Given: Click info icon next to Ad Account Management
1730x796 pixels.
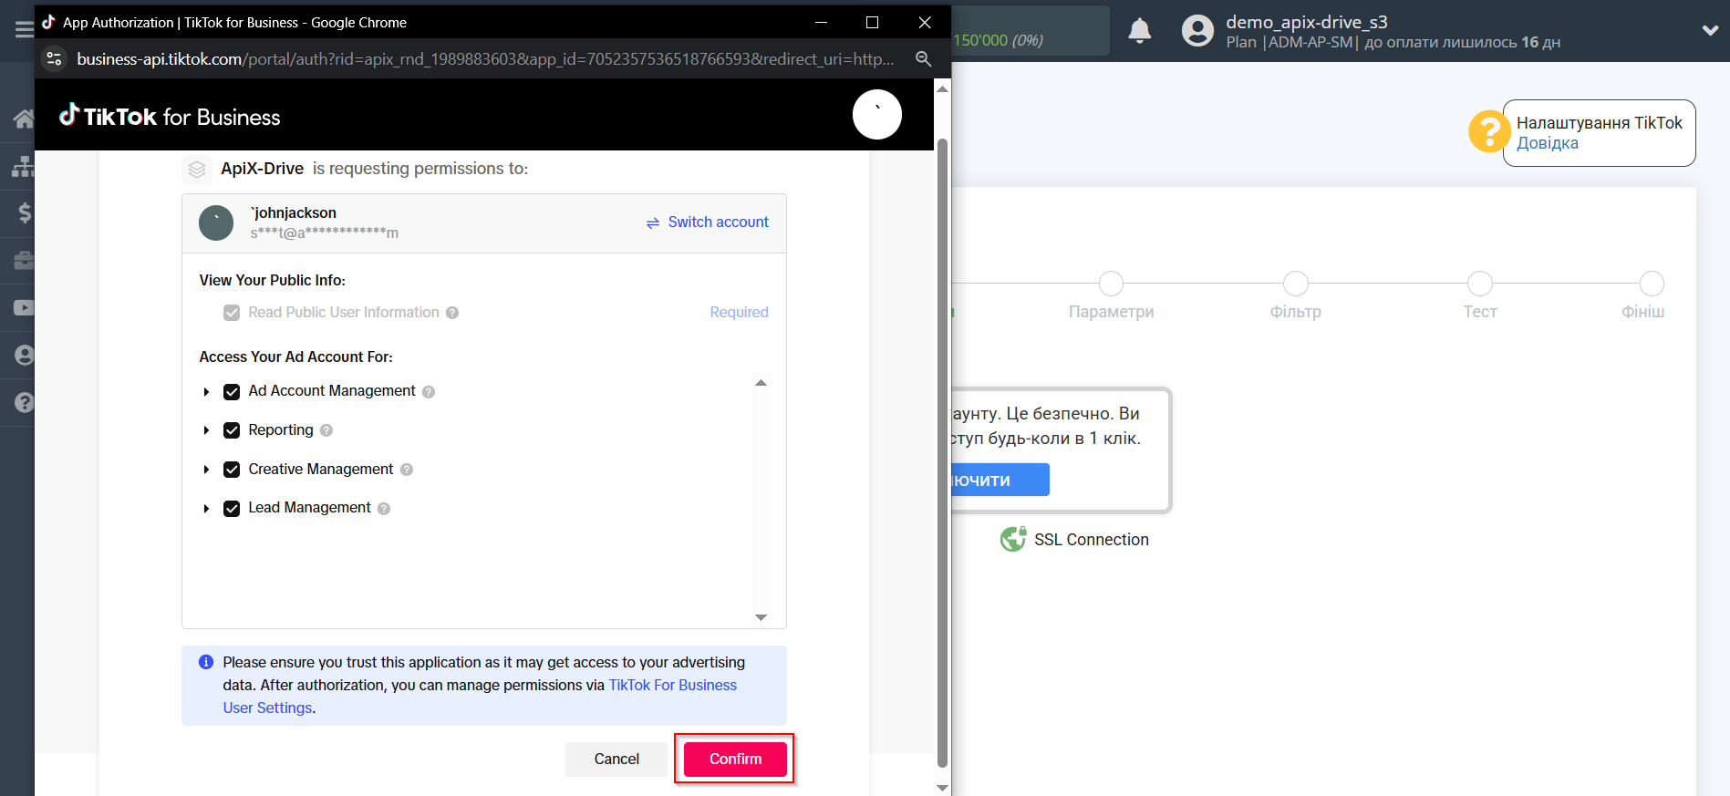Looking at the screenshot, I should [x=429, y=392].
